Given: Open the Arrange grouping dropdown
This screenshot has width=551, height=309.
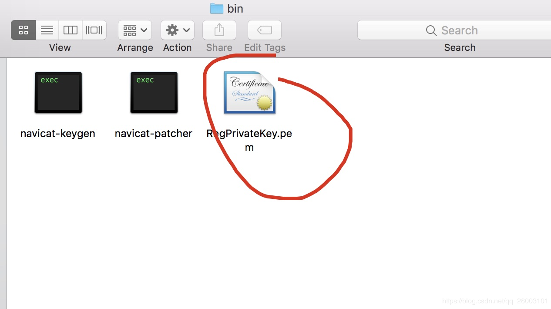Looking at the screenshot, I should pyautogui.click(x=135, y=30).
